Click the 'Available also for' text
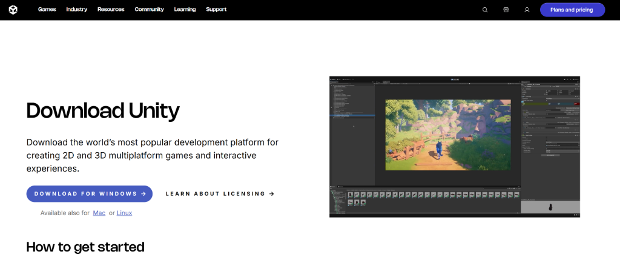Screen dimensions: 620x257 65,213
